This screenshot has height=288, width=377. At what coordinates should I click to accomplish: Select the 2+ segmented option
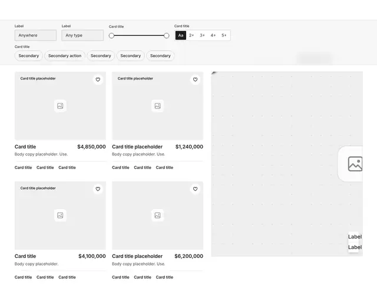coord(191,35)
